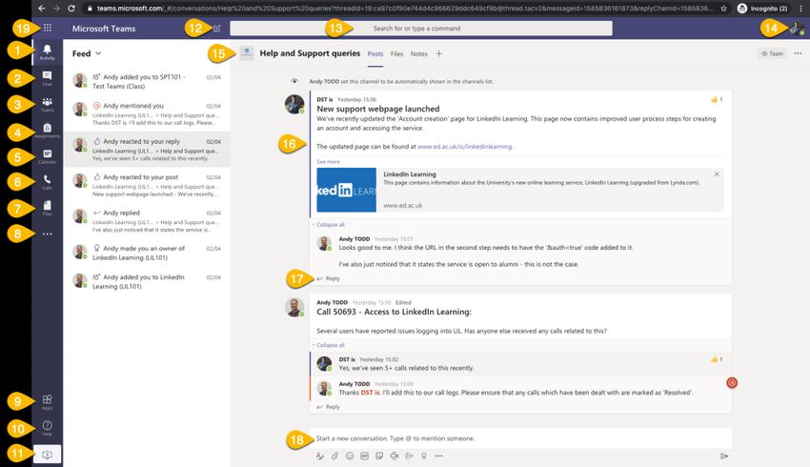Expand post with See more
810x467 pixels.
[x=328, y=162]
